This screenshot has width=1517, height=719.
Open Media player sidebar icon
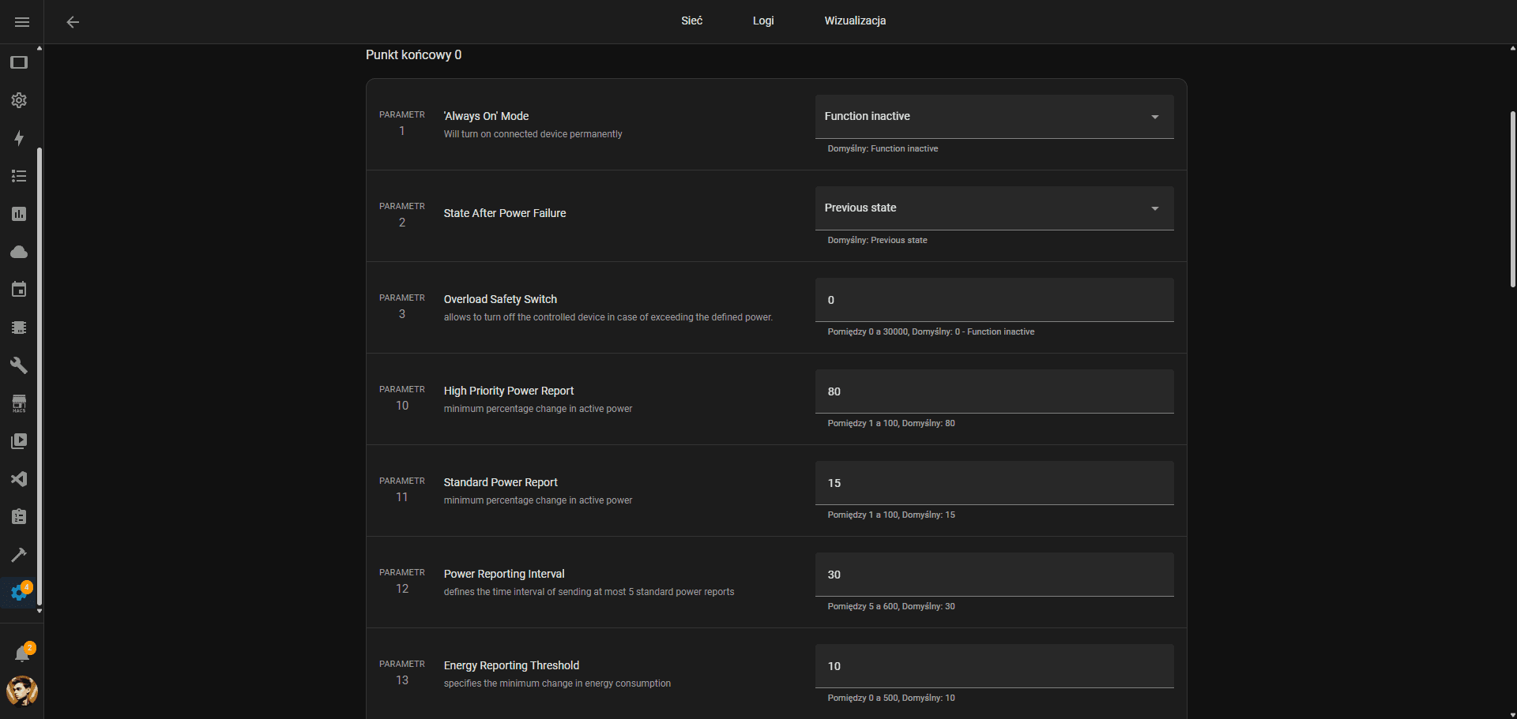[x=19, y=441]
